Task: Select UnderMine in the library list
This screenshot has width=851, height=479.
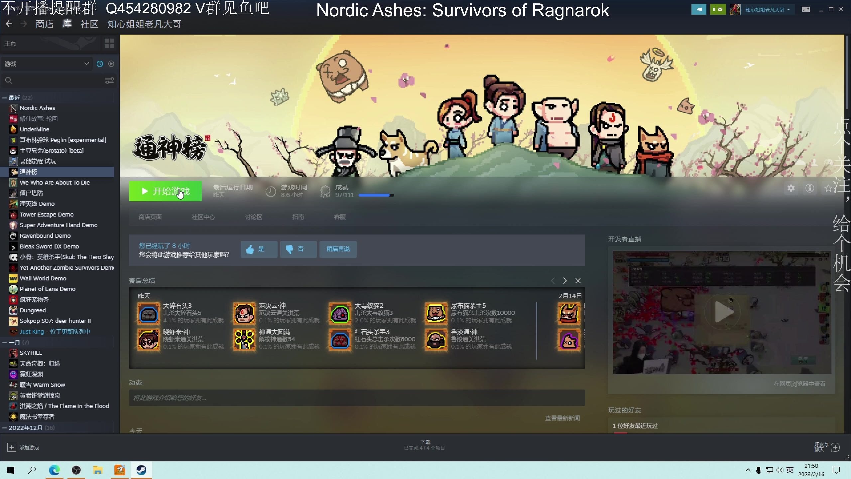Action: pos(57,129)
